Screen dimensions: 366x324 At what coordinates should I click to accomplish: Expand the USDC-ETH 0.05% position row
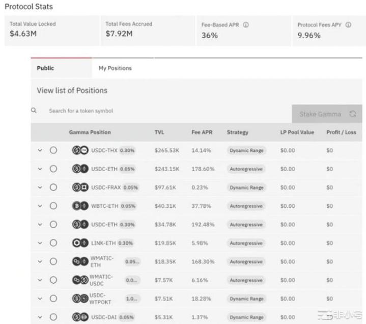(x=40, y=169)
